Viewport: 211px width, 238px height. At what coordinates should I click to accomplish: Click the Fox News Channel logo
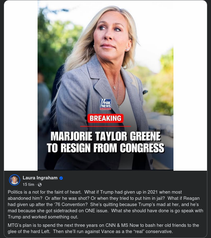[105, 104]
